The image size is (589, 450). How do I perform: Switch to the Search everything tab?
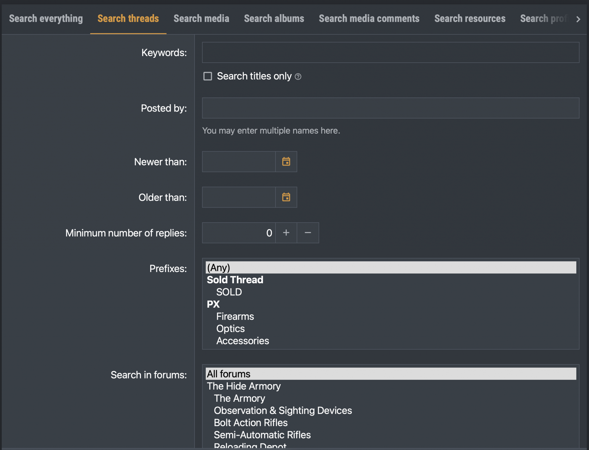46,19
